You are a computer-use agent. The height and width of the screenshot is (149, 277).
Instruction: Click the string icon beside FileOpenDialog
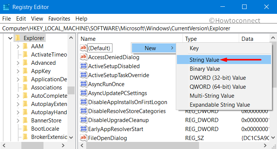[83, 138]
